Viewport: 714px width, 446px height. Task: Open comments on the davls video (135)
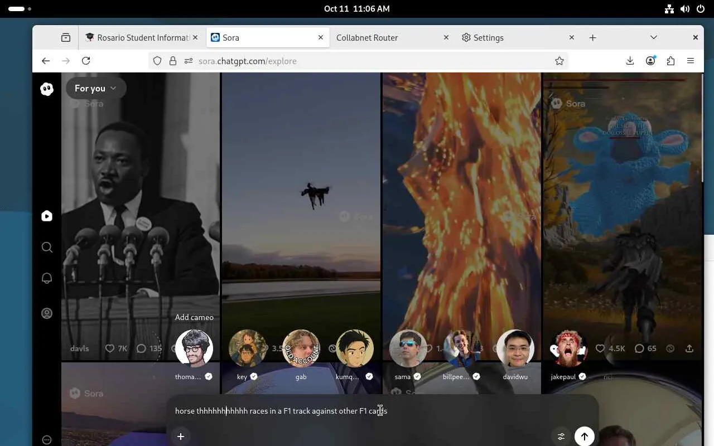coord(149,348)
